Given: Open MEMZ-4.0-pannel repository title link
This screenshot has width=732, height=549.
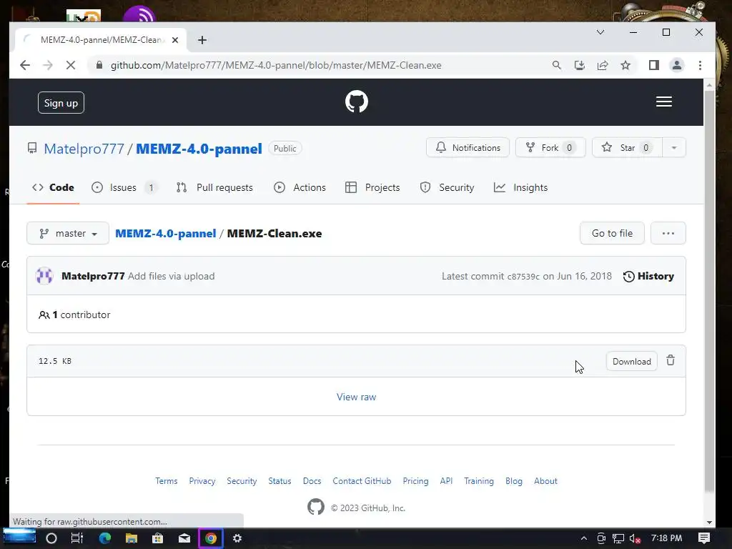Looking at the screenshot, I should 199,149.
